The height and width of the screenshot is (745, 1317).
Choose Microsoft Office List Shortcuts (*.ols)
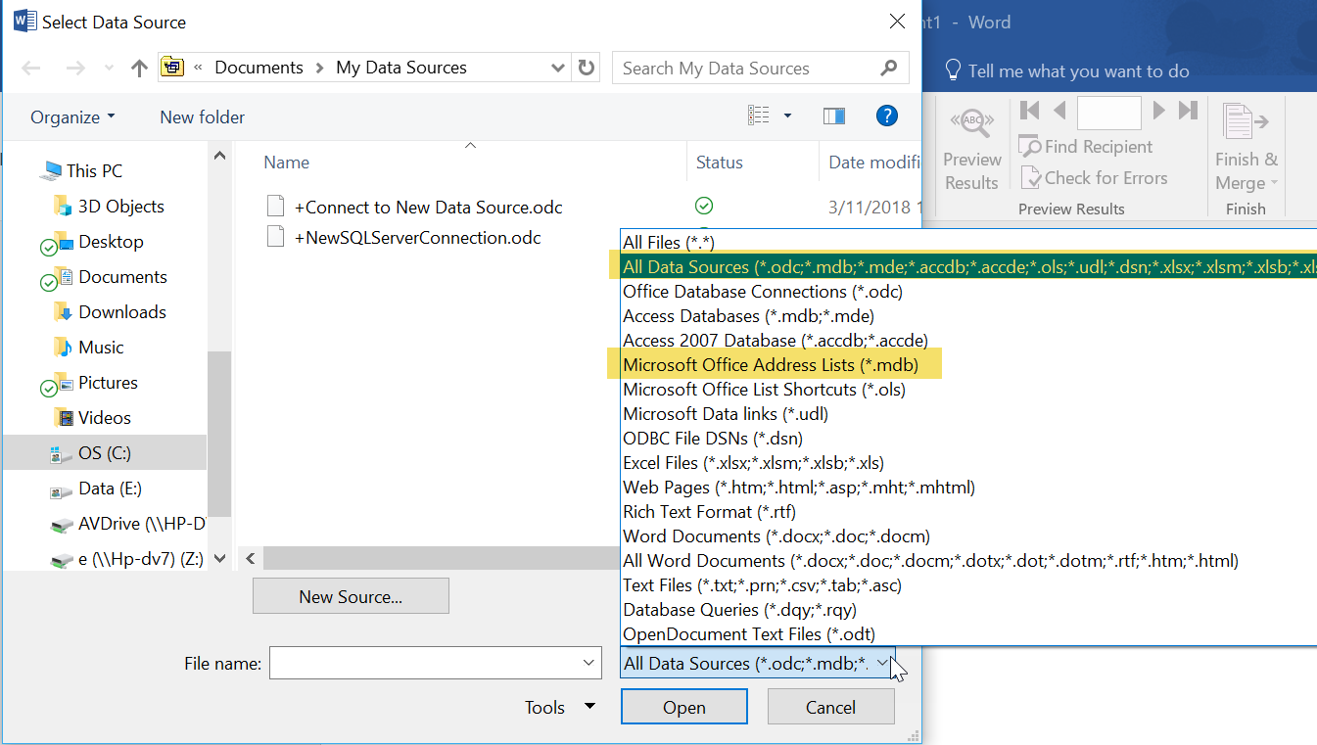[x=764, y=389]
